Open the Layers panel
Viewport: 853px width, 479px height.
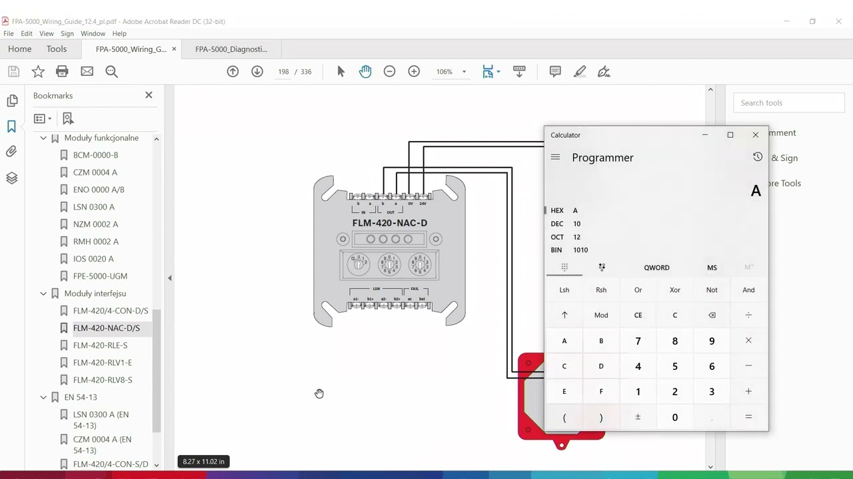(x=12, y=178)
